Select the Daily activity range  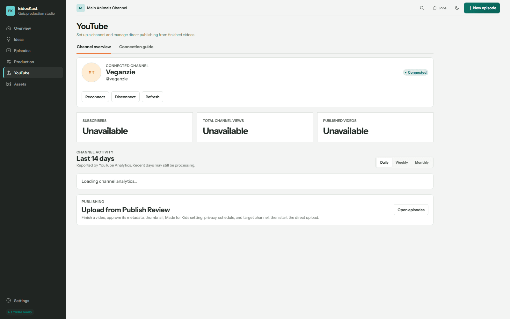tap(384, 162)
